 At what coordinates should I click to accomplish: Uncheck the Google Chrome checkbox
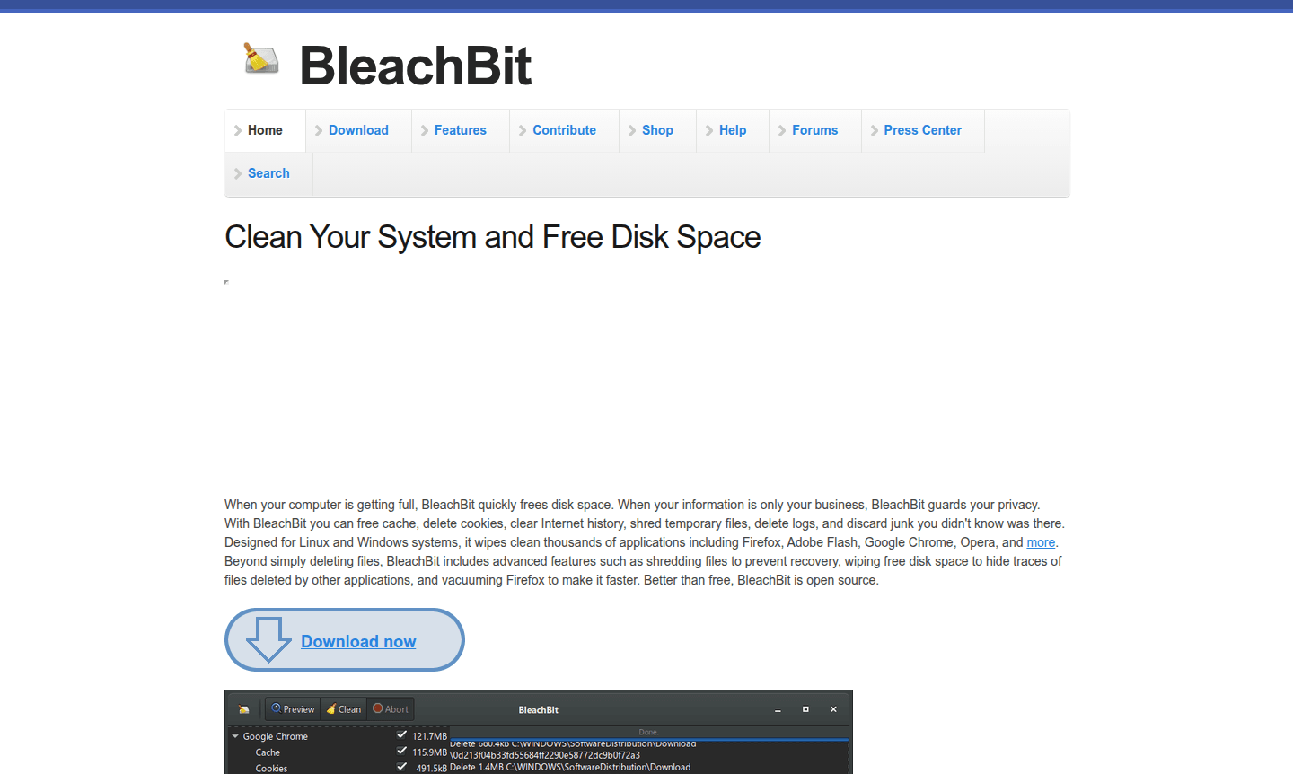click(401, 735)
